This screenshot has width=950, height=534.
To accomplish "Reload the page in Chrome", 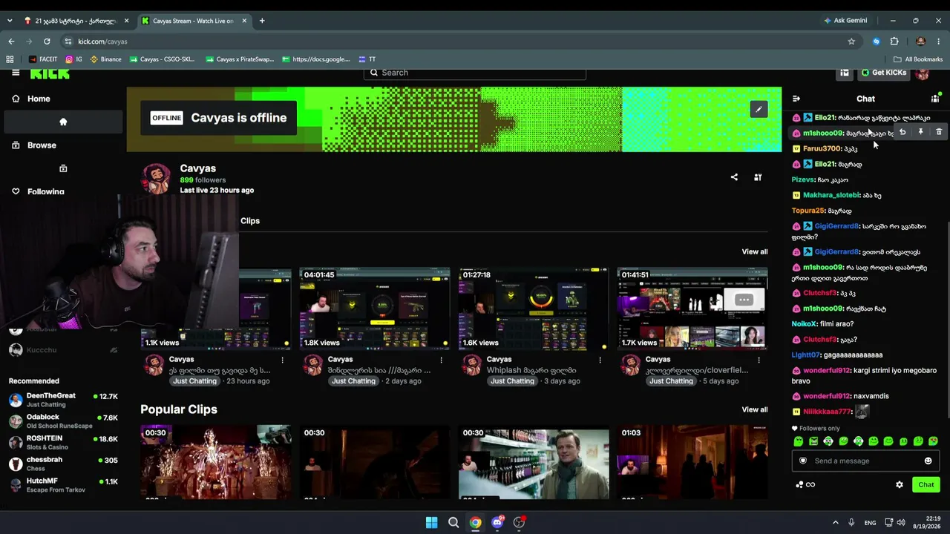I will [x=47, y=42].
